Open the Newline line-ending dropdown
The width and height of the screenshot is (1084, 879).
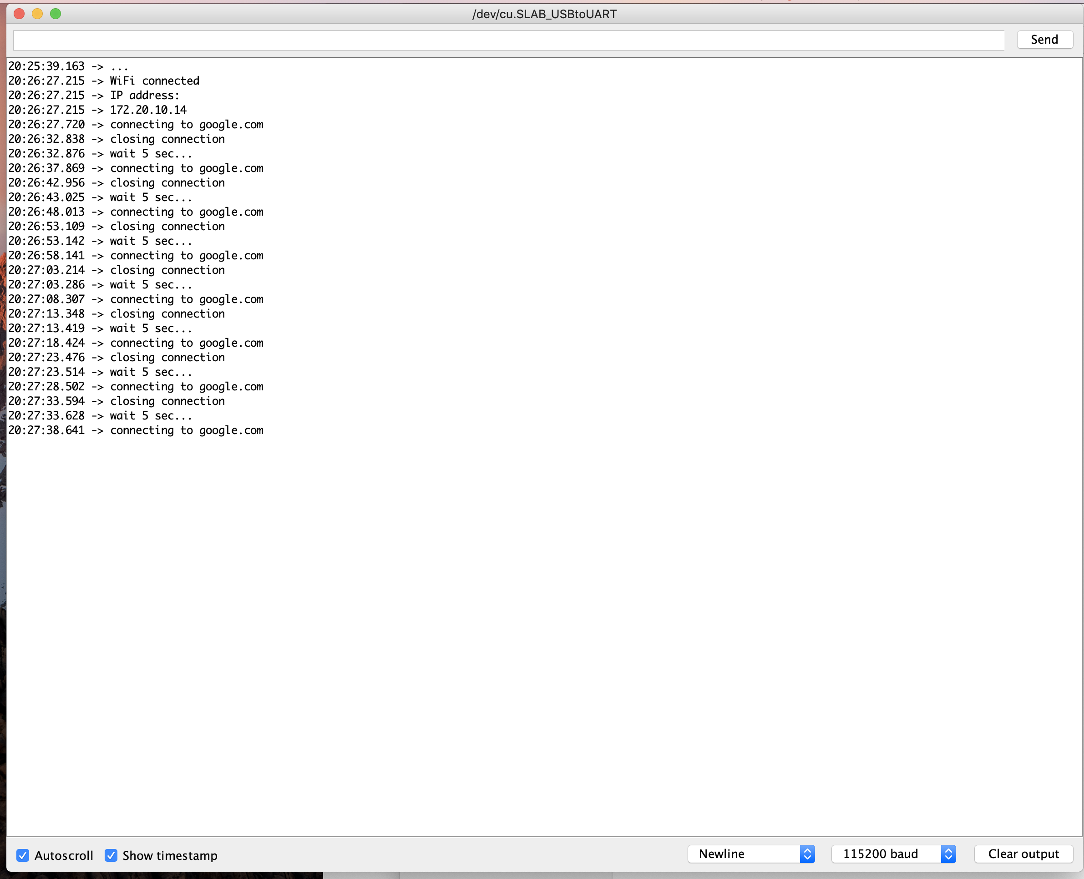coord(751,854)
